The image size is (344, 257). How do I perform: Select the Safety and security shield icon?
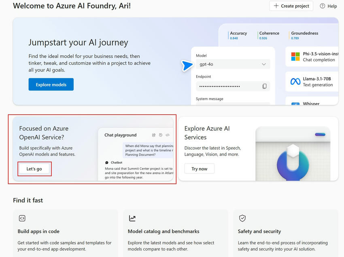click(242, 218)
